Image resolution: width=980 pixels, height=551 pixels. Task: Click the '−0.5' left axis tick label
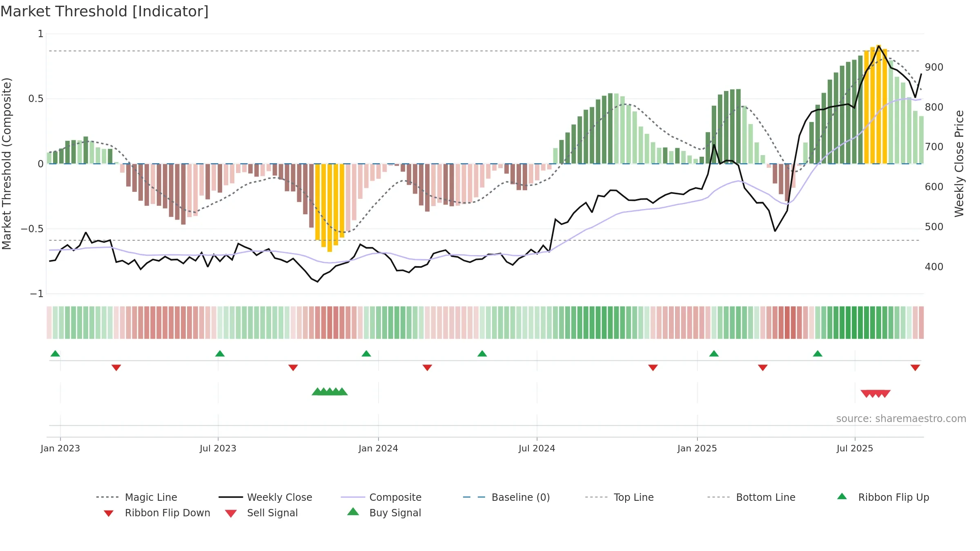pyautogui.click(x=32, y=229)
